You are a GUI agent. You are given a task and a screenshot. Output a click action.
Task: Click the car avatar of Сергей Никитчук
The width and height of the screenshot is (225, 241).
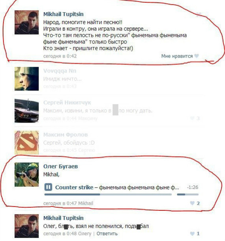click(26, 111)
